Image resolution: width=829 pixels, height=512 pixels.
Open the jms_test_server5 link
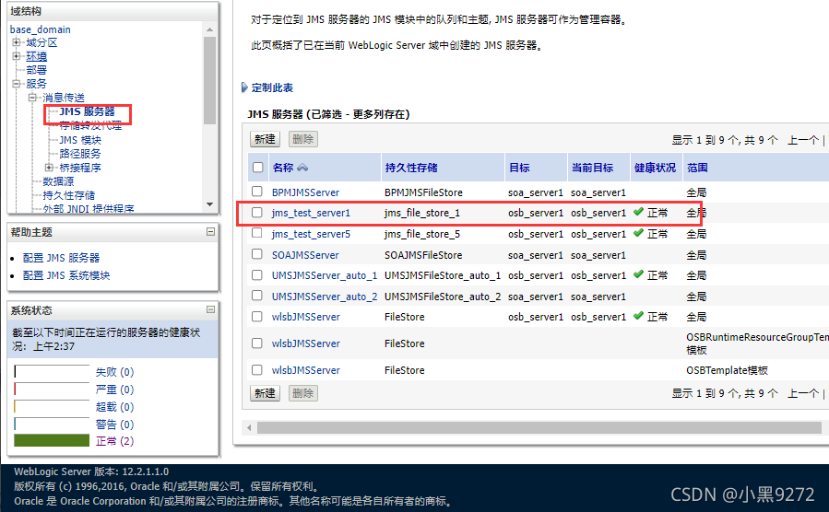click(x=311, y=234)
